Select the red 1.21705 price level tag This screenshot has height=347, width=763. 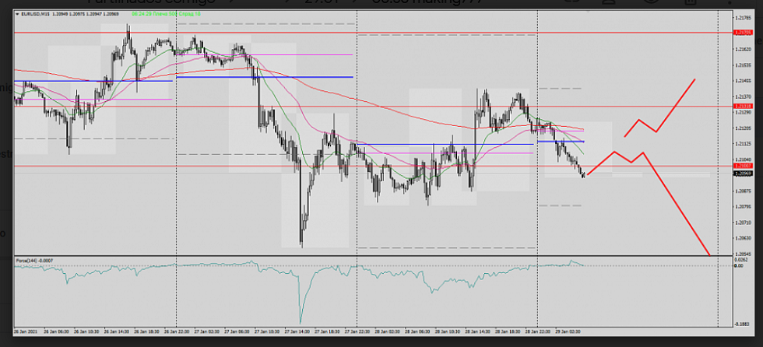(x=742, y=33)
